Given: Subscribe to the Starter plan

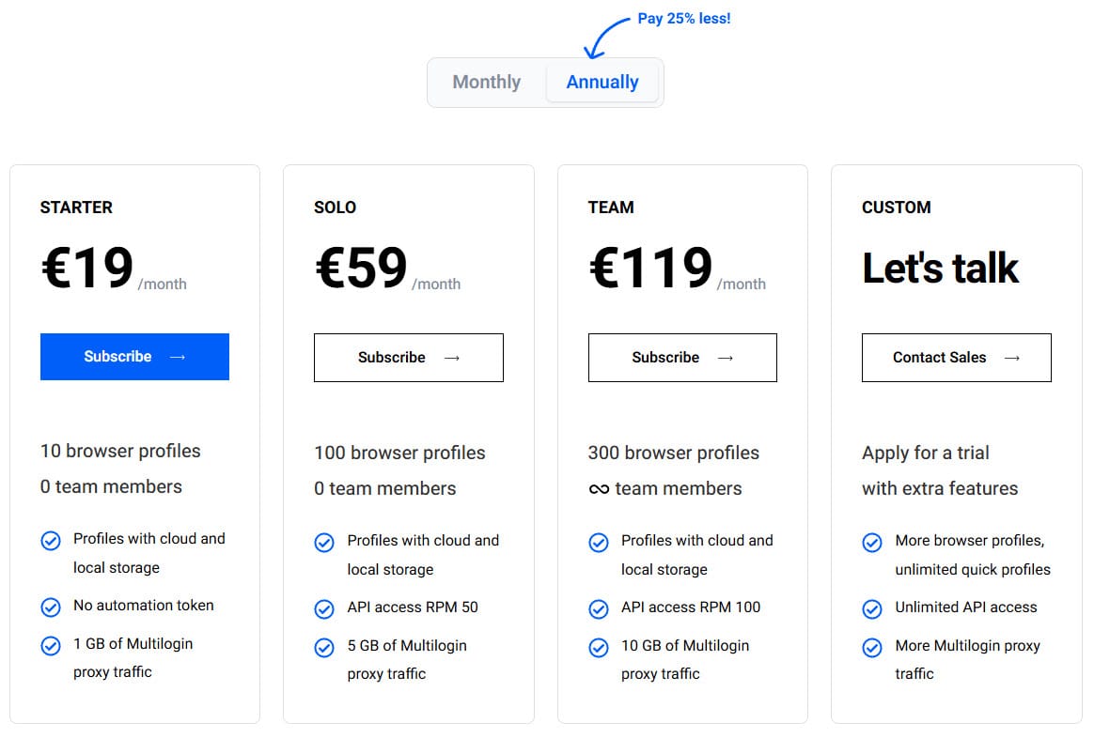Looking at the screenshot, I should (134, 357).
